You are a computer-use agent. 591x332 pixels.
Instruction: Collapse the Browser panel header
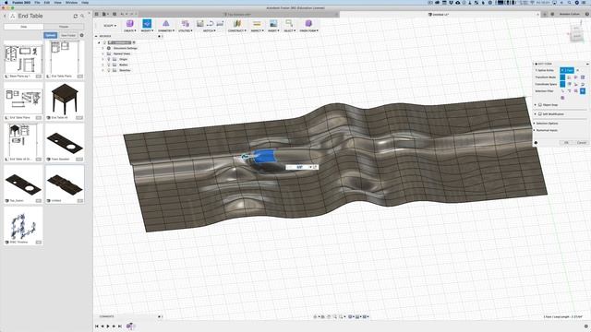[x=96, y=36]
